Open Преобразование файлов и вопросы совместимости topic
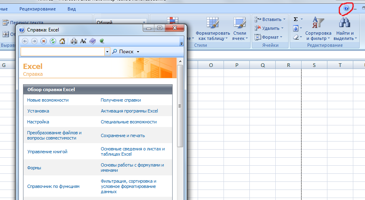This screenshot has width=365, height=200. coord(54,135)
